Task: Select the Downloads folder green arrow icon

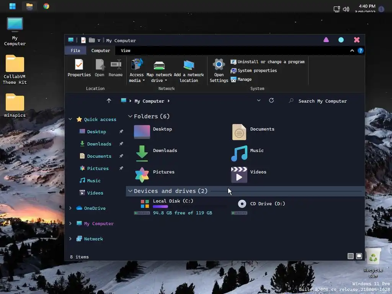Action: click(142, 153)
